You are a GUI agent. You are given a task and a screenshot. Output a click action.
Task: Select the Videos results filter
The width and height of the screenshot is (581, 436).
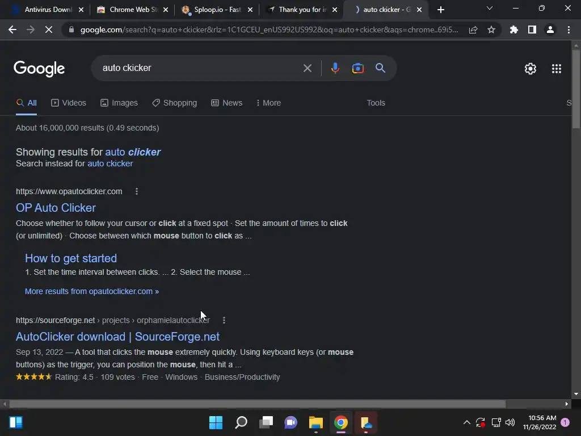pos(69,103)
